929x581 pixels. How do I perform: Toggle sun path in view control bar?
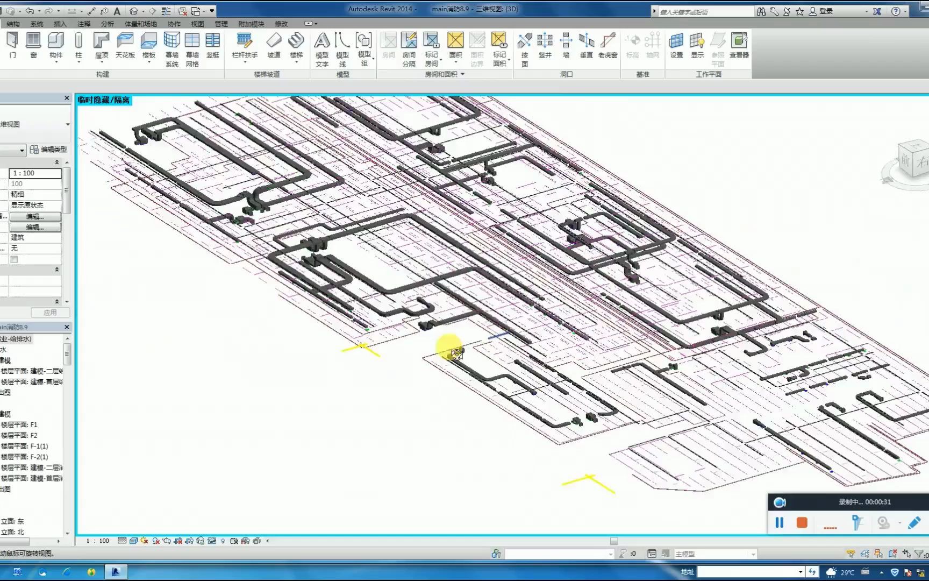[144, 541]
